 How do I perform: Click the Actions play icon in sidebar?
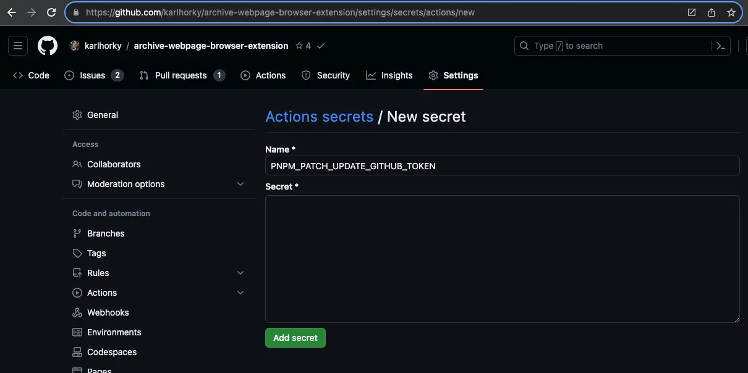pyautogui.click(x=77, y=293)
